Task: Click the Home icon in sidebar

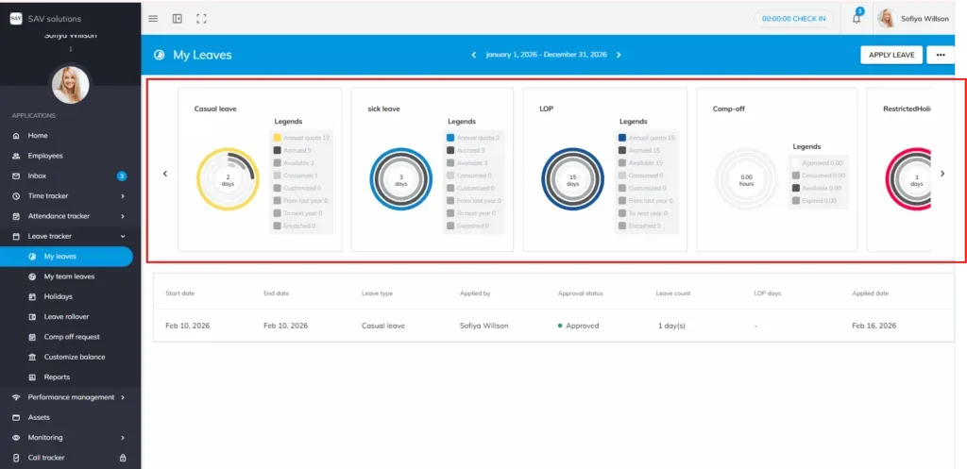Action: pyautogui.click(x=17, y=136)
